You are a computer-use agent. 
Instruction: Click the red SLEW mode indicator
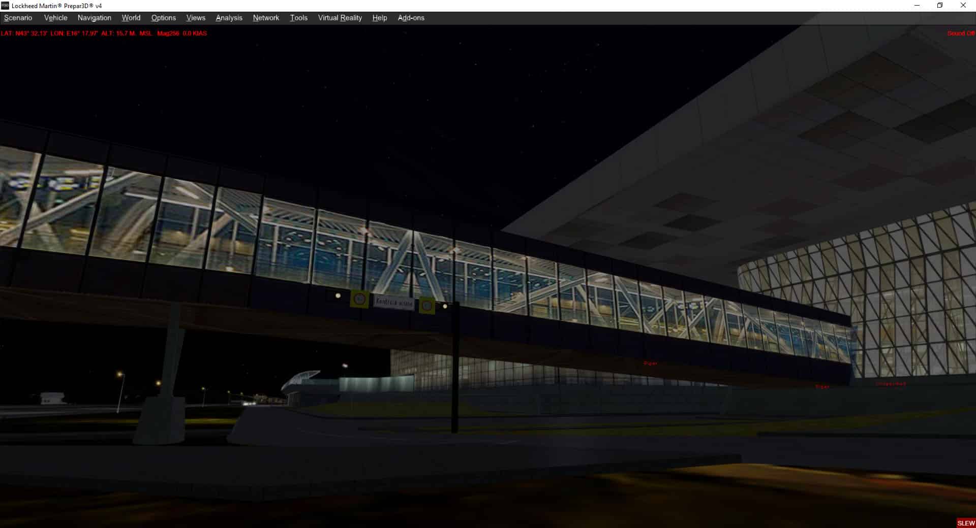[x=965, y=523]
